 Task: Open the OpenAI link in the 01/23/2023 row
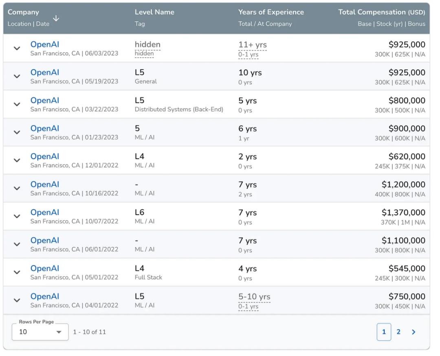point(45,128)
